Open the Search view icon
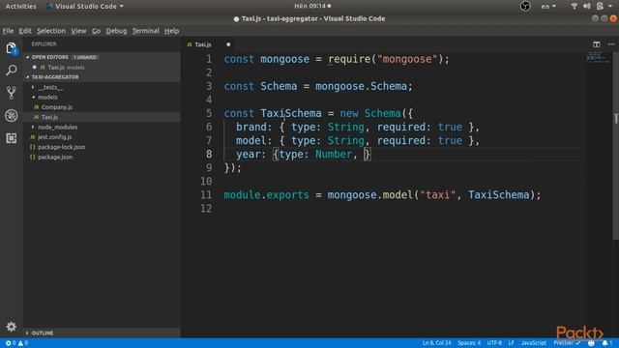The image size is (619, 348). tap(11, 71)
